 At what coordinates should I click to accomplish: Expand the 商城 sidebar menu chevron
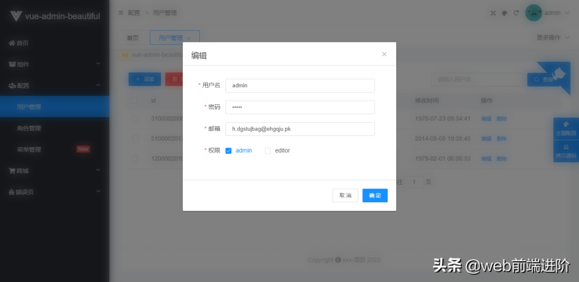98,170
